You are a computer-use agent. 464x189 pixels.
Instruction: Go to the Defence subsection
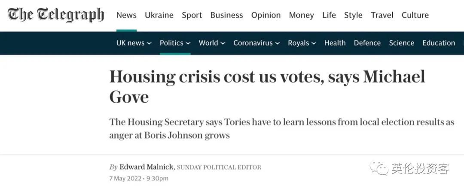[x=367, y=43]
